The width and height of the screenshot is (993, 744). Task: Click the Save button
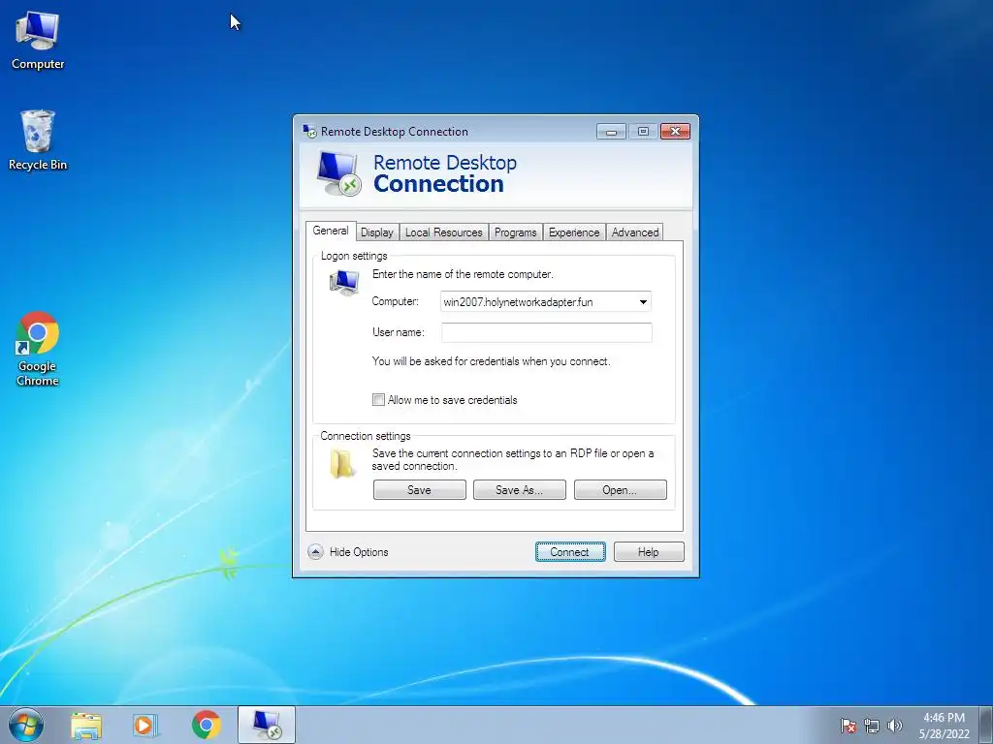[x=419, y=489]
